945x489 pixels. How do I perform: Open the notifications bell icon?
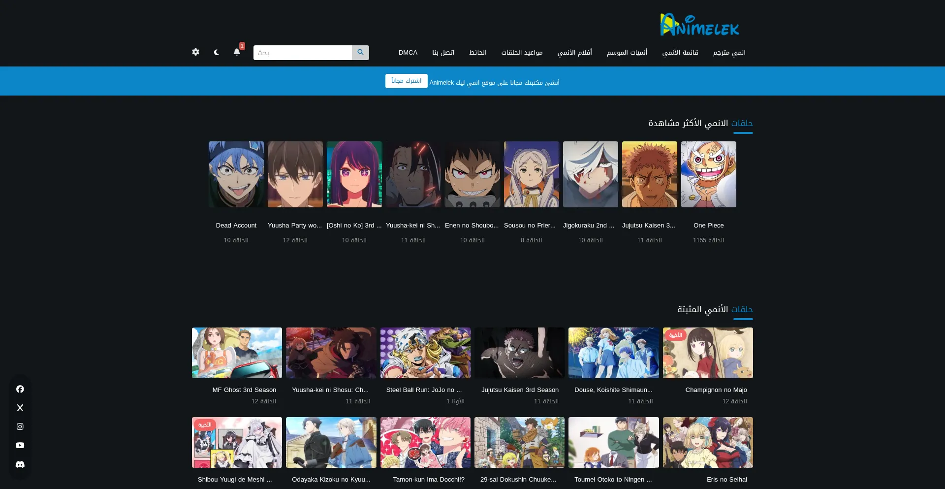coord(237,52)
